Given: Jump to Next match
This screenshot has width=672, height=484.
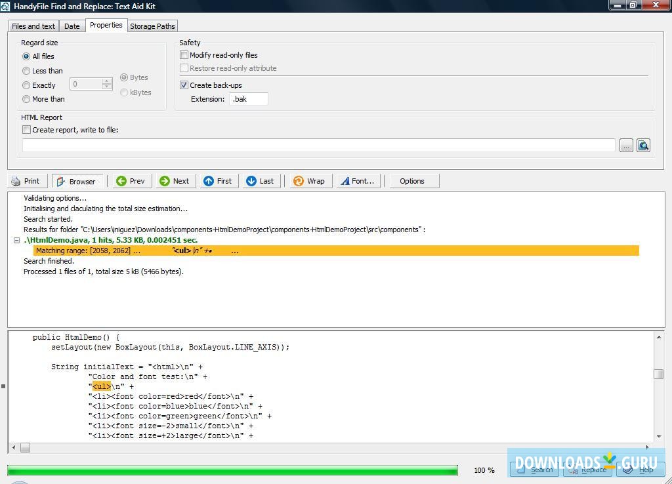Looking at the screenshot, I should pyautogui.click(x=175, y=181).
